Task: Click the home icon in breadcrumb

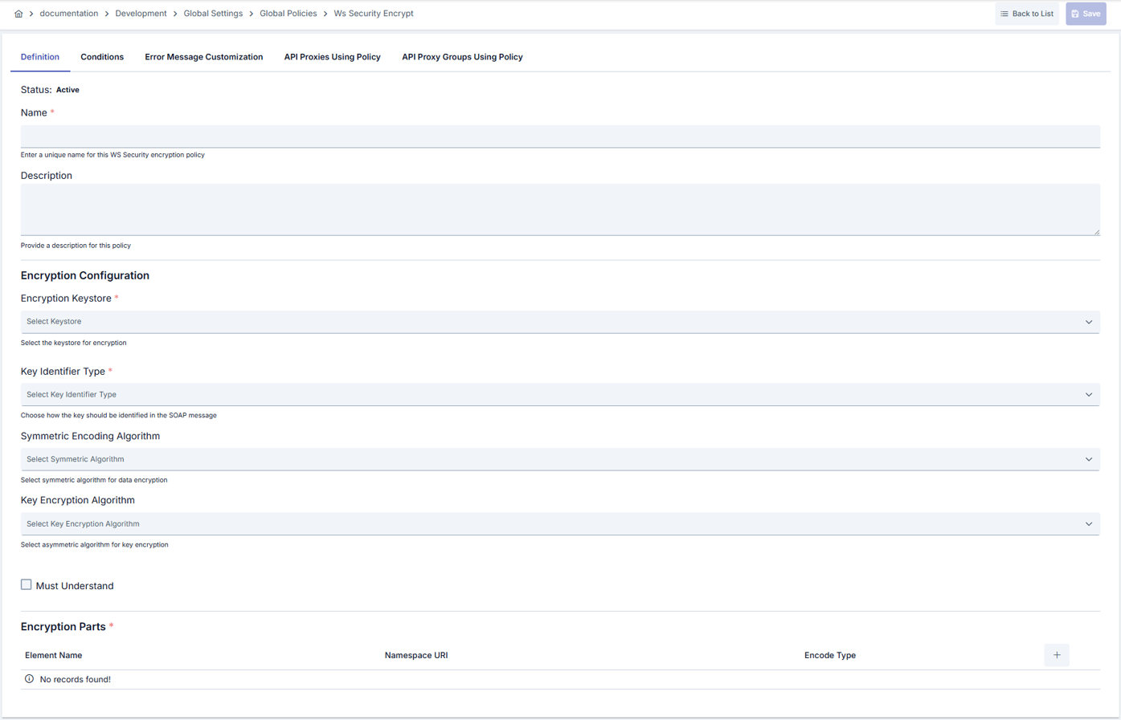Action: [18, 14]
